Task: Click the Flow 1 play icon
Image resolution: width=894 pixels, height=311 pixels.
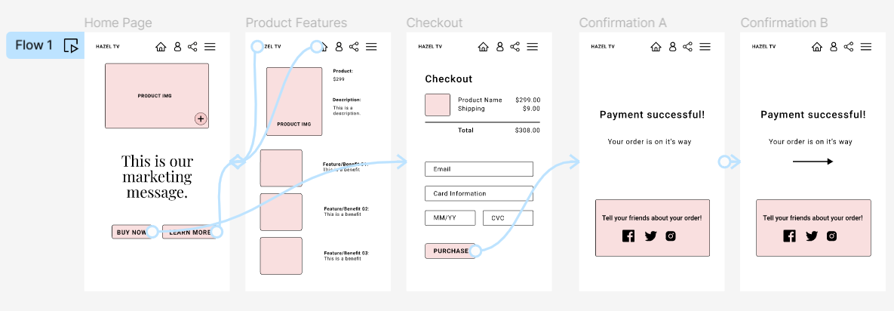Action: click(x=71, y=46)
